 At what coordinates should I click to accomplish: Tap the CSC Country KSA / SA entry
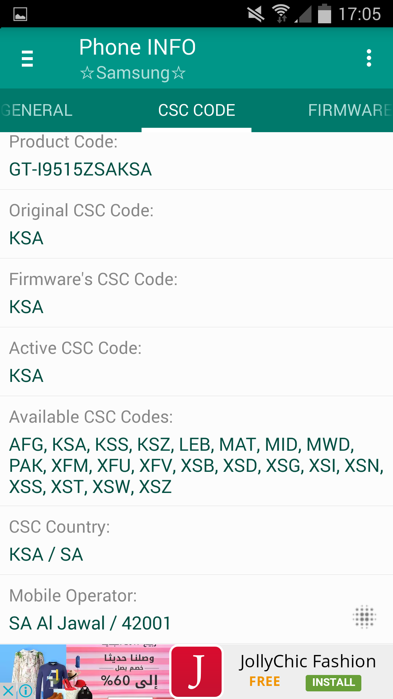196,541
